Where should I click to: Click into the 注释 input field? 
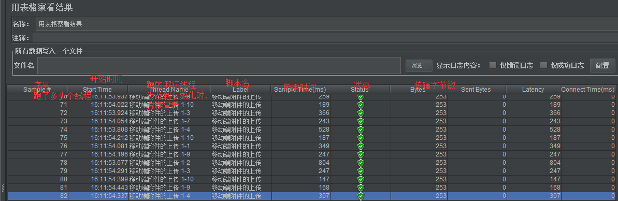point(325,38)
